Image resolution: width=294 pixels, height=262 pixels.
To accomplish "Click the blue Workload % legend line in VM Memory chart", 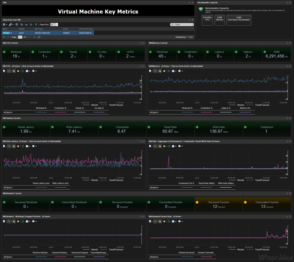I will [x=187, y=112].
